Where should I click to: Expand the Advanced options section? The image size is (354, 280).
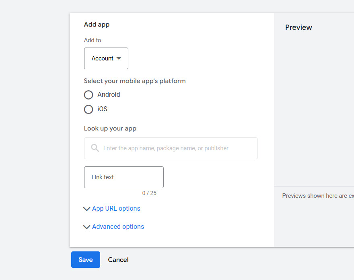118,227
